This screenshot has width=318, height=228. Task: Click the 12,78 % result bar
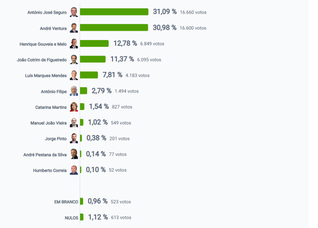[94, 43]
